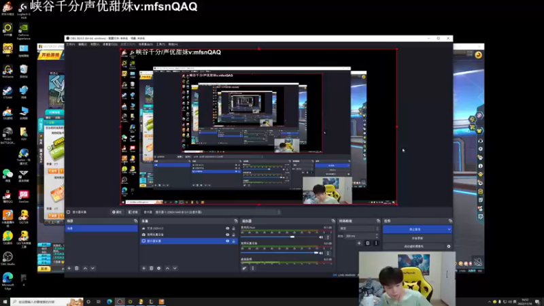Viewport: 544px width, 306px height.
Task: Lock the display capture source
Action: click(x=233, y=241)
